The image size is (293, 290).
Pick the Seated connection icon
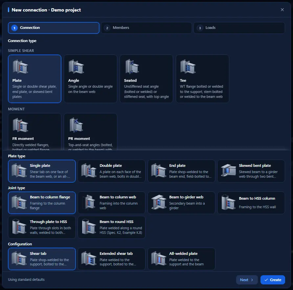tap(132, 67)
